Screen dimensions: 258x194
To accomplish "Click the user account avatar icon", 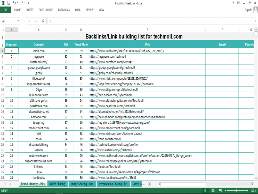I will (x=255, y=10).
